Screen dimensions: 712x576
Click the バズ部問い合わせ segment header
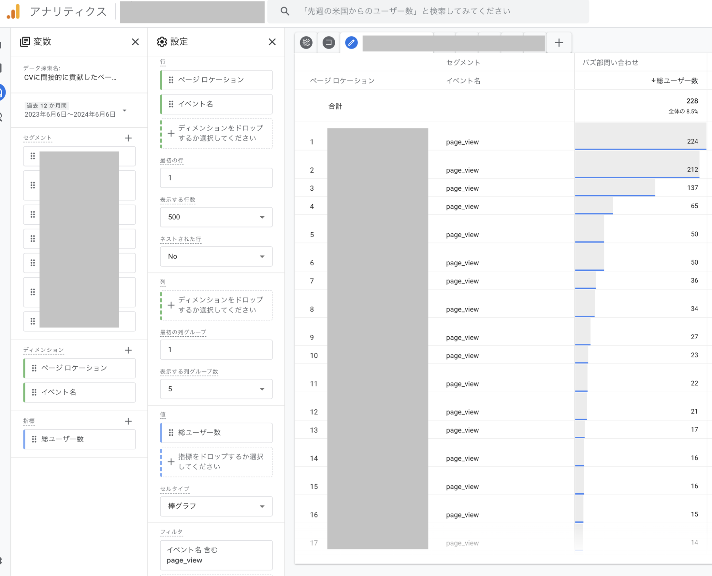coord(610,63)
